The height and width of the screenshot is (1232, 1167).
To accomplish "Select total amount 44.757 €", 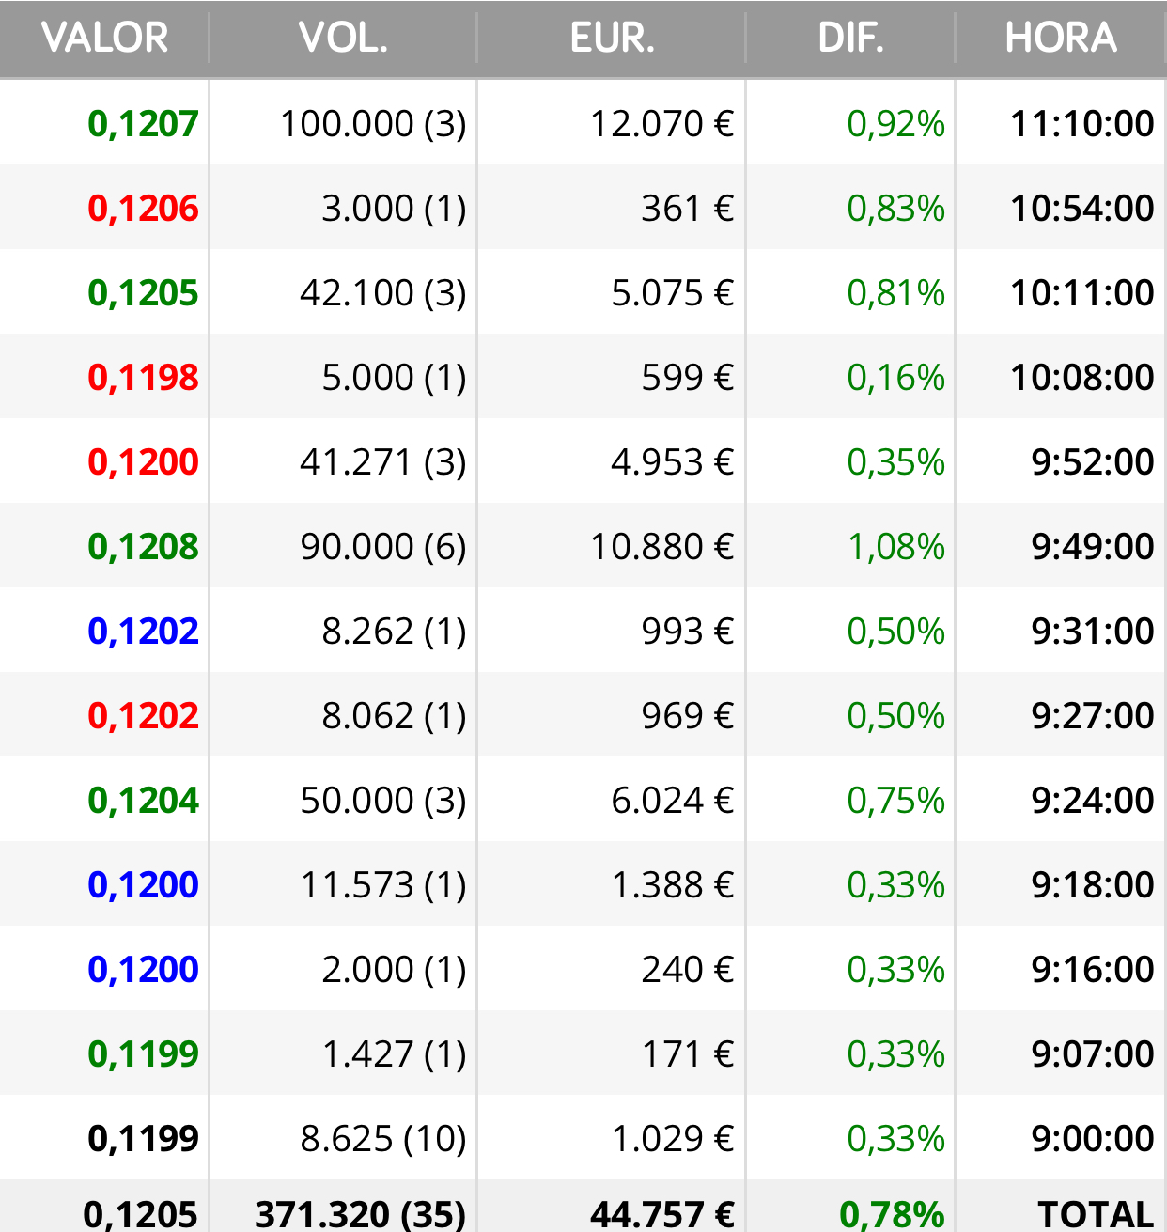I will click(x=661, y=1214).
